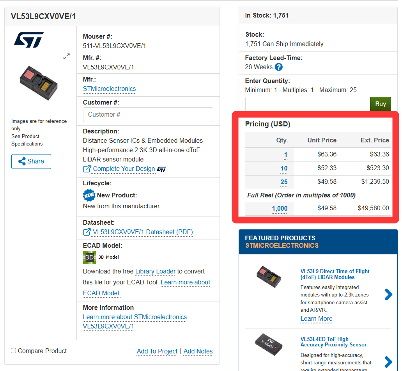Click the Factory Lead-Time help icon

(x=279, y=67)
